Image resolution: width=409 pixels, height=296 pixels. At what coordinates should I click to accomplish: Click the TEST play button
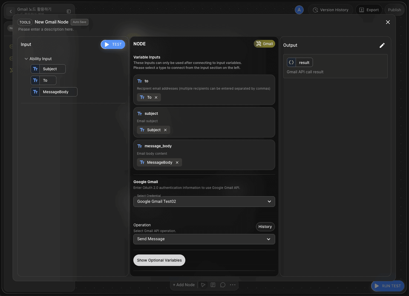113,44
